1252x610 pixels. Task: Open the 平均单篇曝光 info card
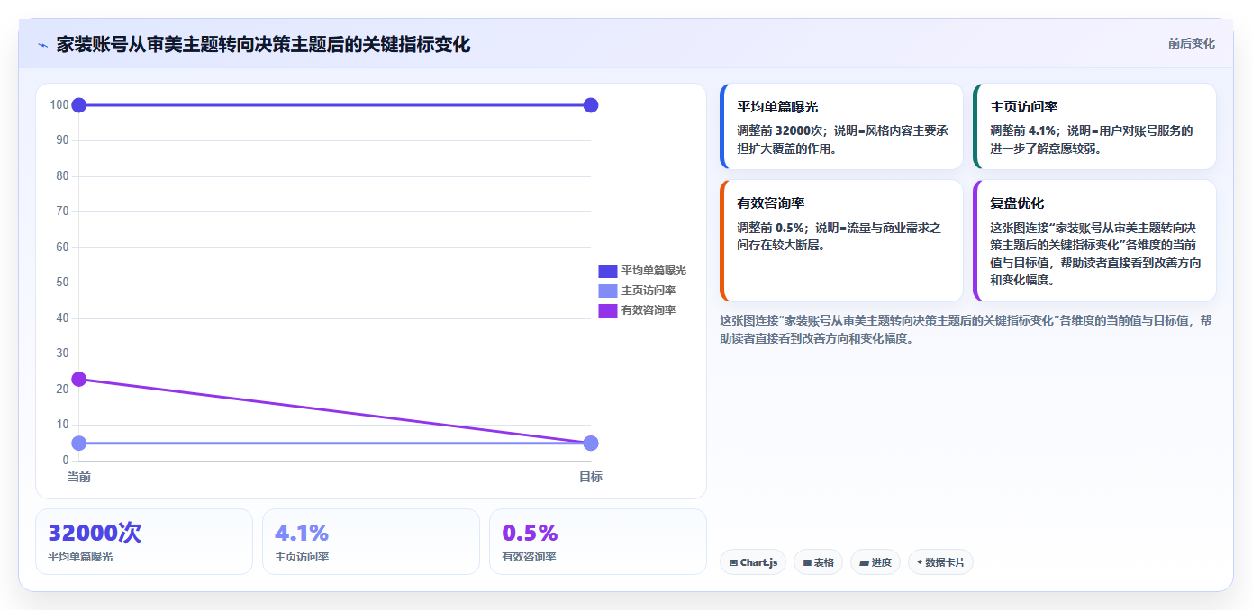(841, 127)
